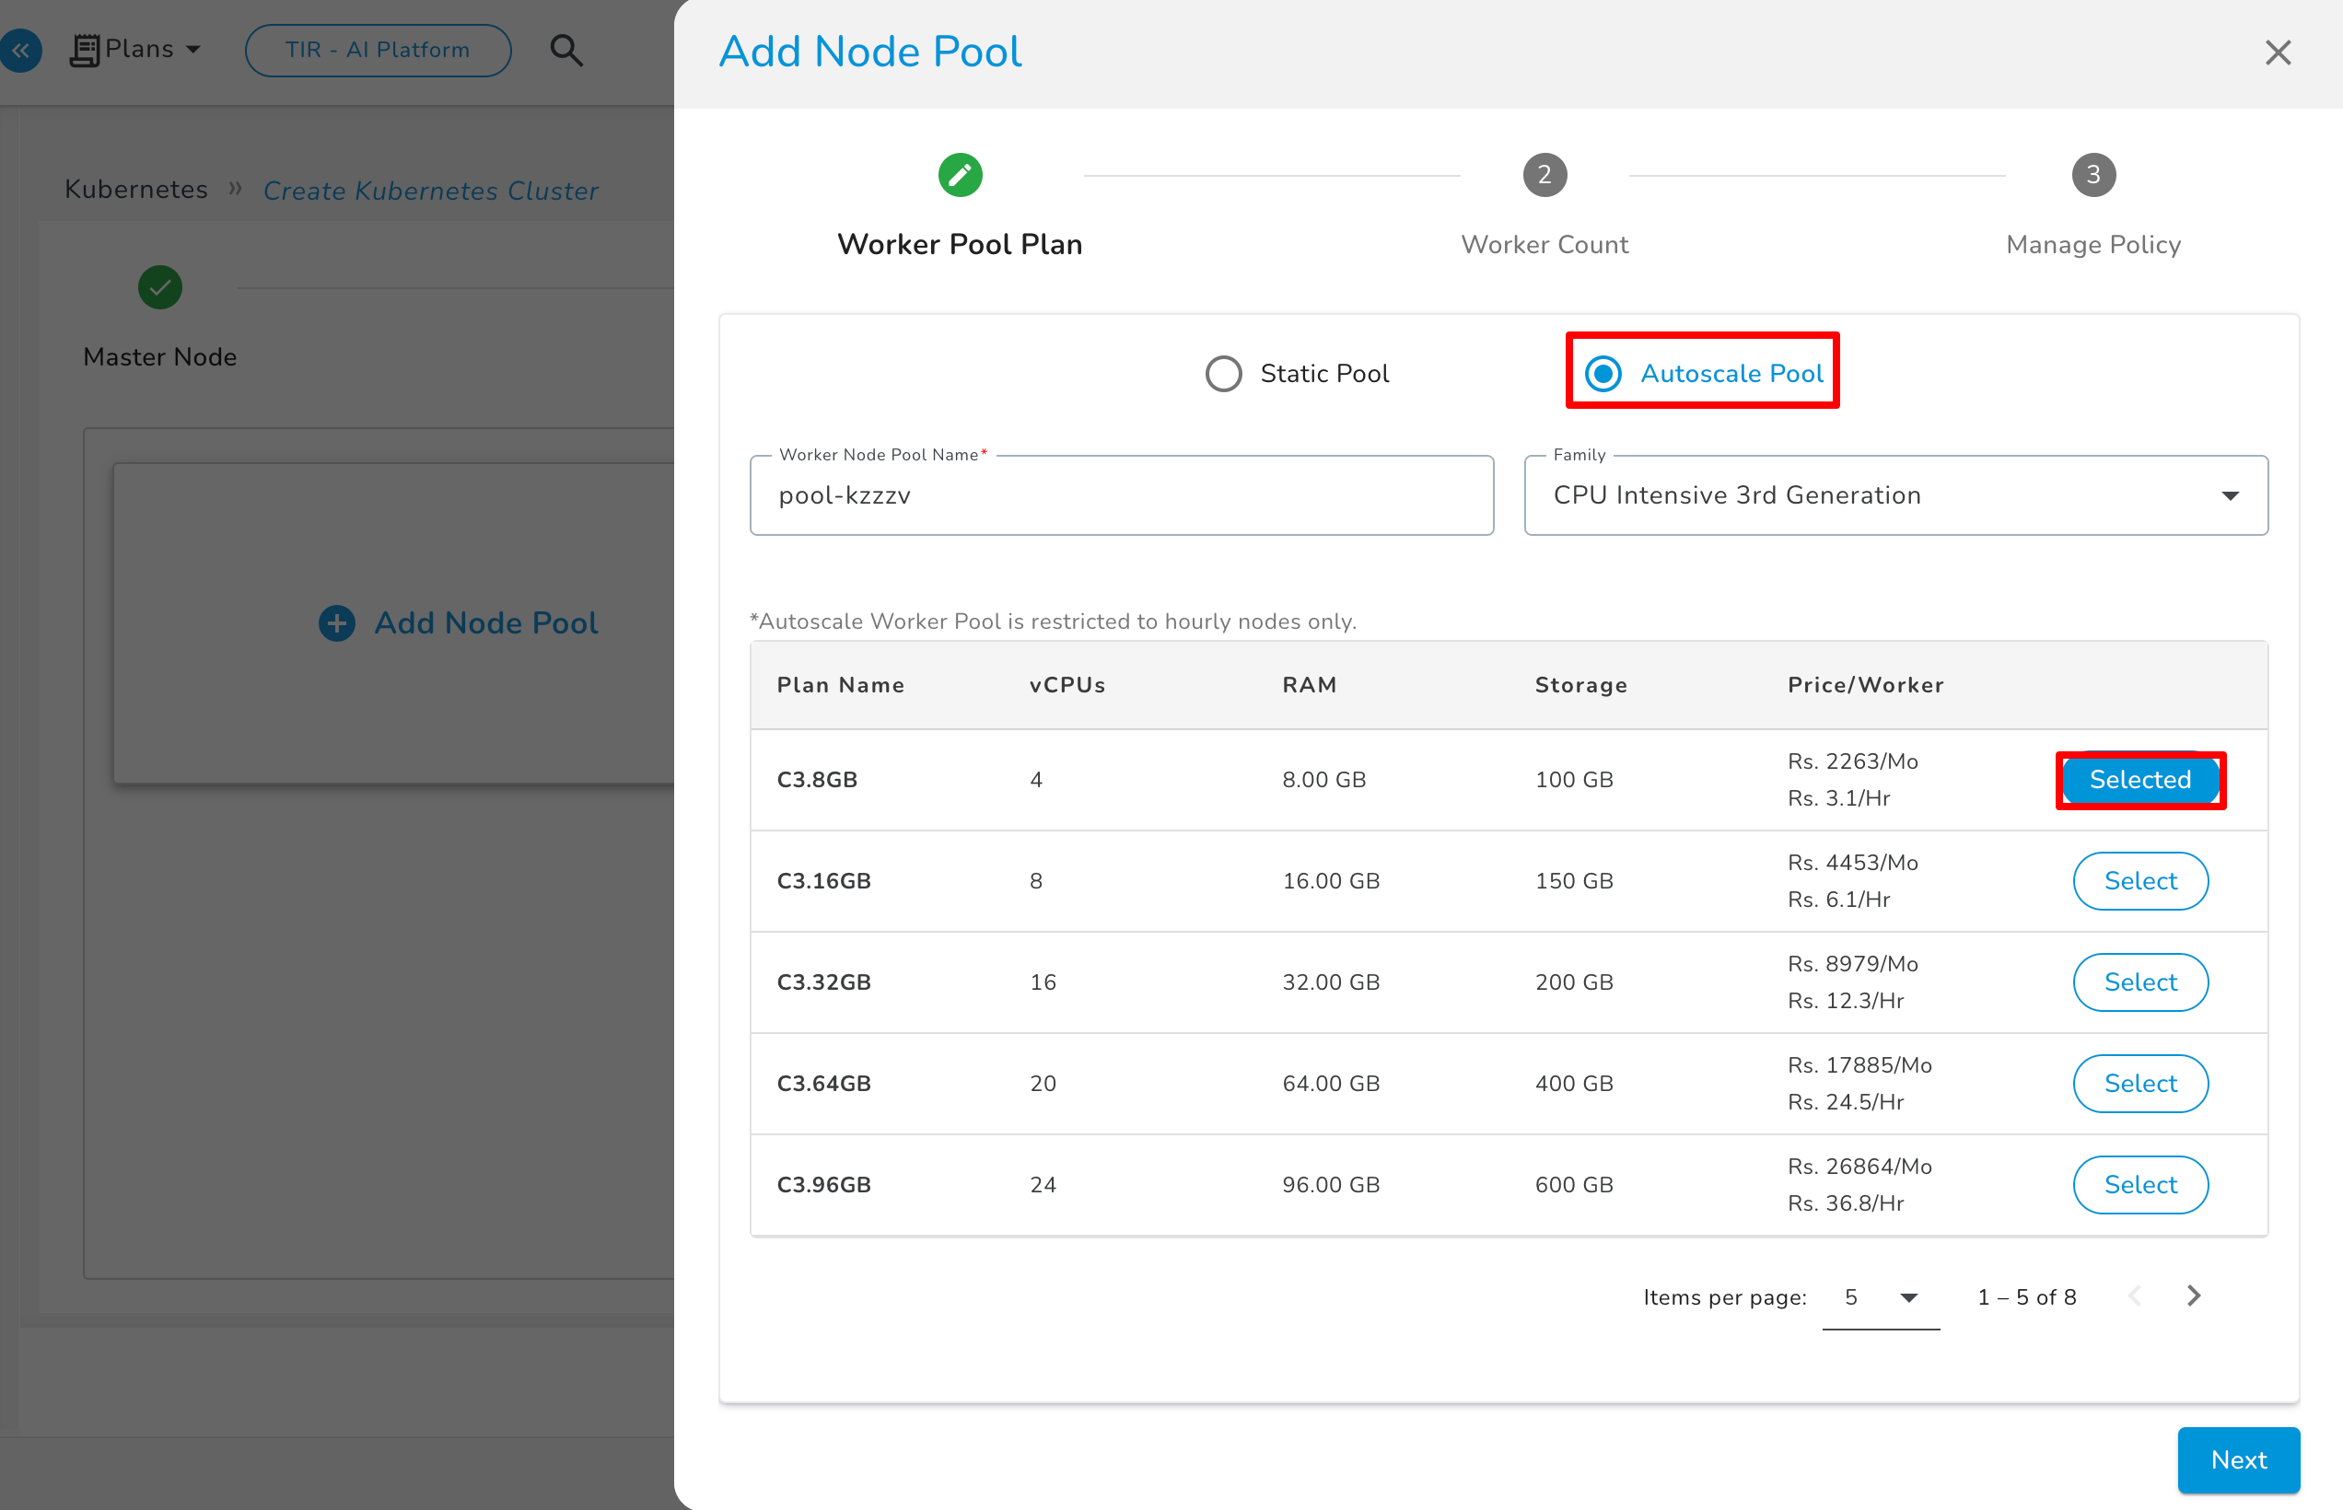Click the search magnifier icon

point(565,50)
